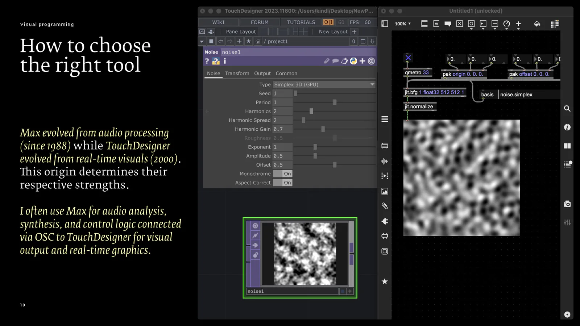Click the Max image browser icon in left sidebar
This screenshot has height=326, width=580.
[x=385, y=191]
